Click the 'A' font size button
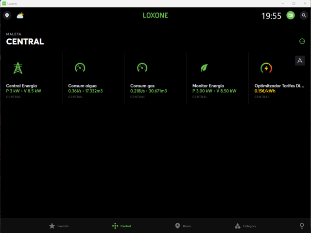This screenshot has height=233, width=311. 300,61
